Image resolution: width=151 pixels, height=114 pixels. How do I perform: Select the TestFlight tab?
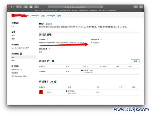[x=51, y=16]
